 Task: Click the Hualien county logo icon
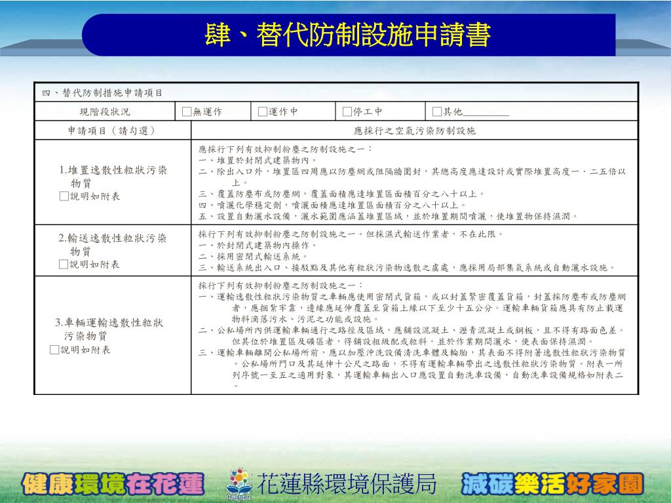coord(239,484)
